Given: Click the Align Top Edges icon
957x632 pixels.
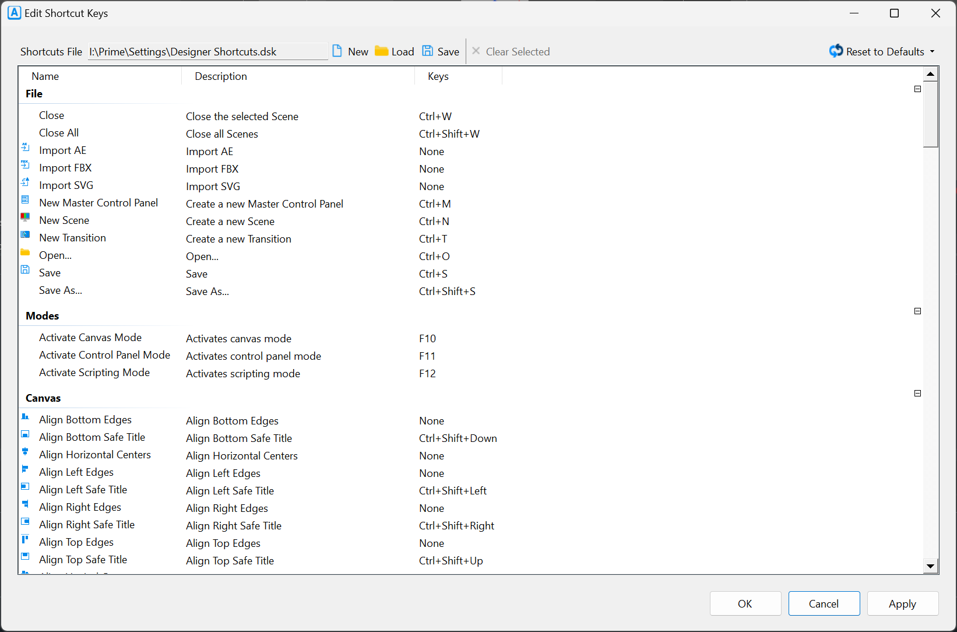Looking at the screenshot, I should [x=25, y=539].
